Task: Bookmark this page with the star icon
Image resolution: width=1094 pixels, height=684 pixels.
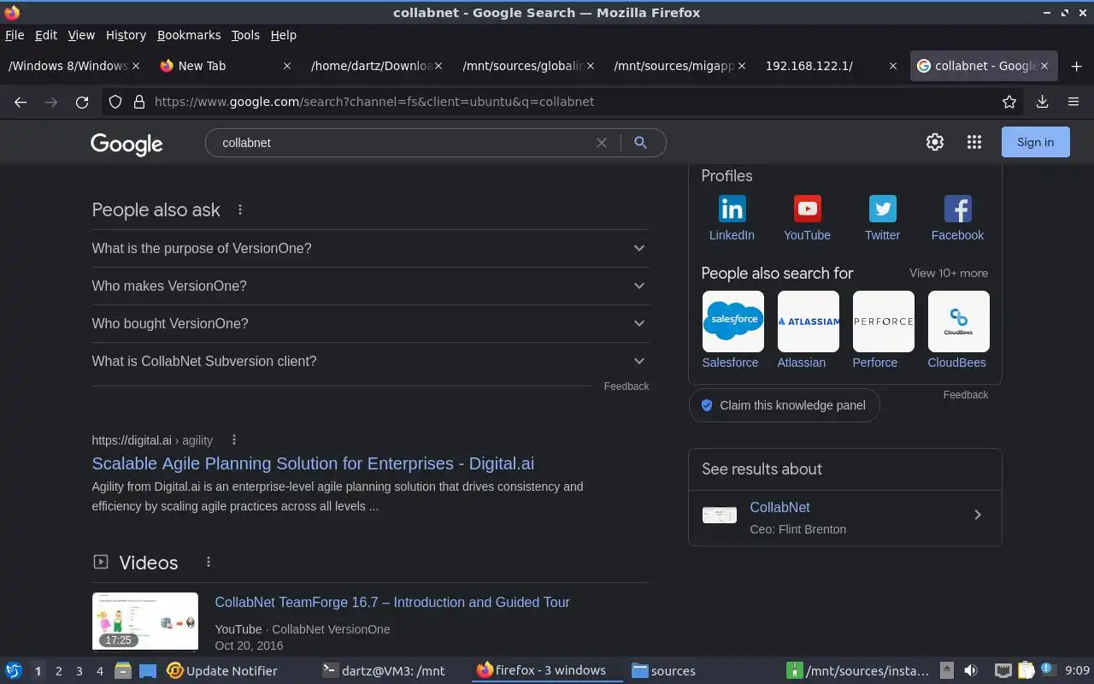Action: (x=1009, y=102)
